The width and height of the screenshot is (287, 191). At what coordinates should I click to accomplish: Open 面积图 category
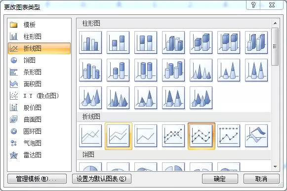39,84
